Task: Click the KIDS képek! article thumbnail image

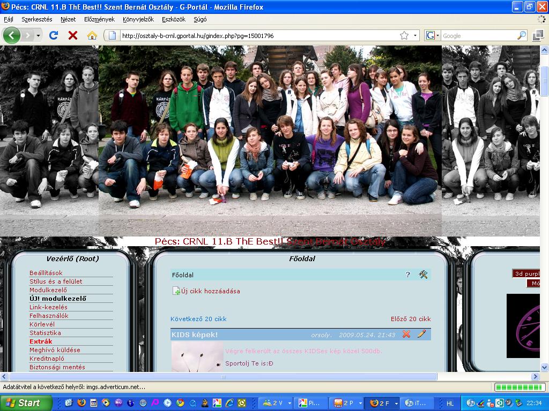Action: 197,356
